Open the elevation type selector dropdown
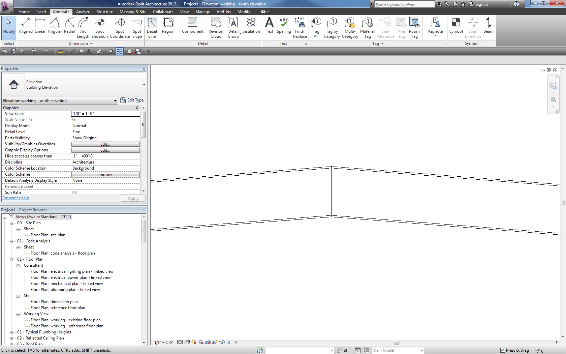The height and width of the screenshot is (354, 566). (144, 85)
